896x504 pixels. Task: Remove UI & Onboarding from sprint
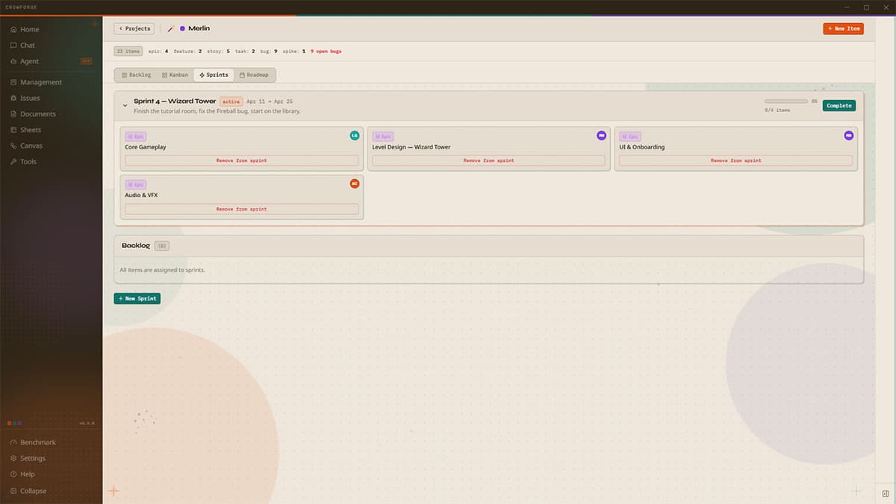(x=736, y=161)
